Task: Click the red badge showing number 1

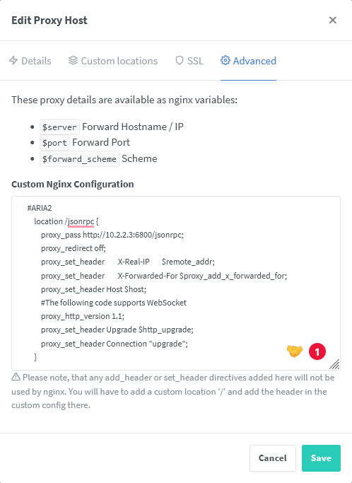Action: pyautogui.click(x=317, y=351)
